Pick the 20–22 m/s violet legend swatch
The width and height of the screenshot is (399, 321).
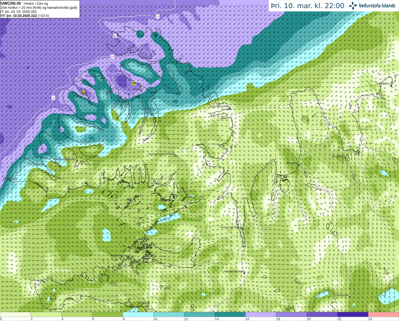pos(322,314)
